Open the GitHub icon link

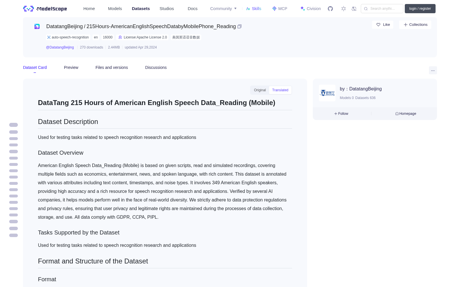click(x=330, y=9)
